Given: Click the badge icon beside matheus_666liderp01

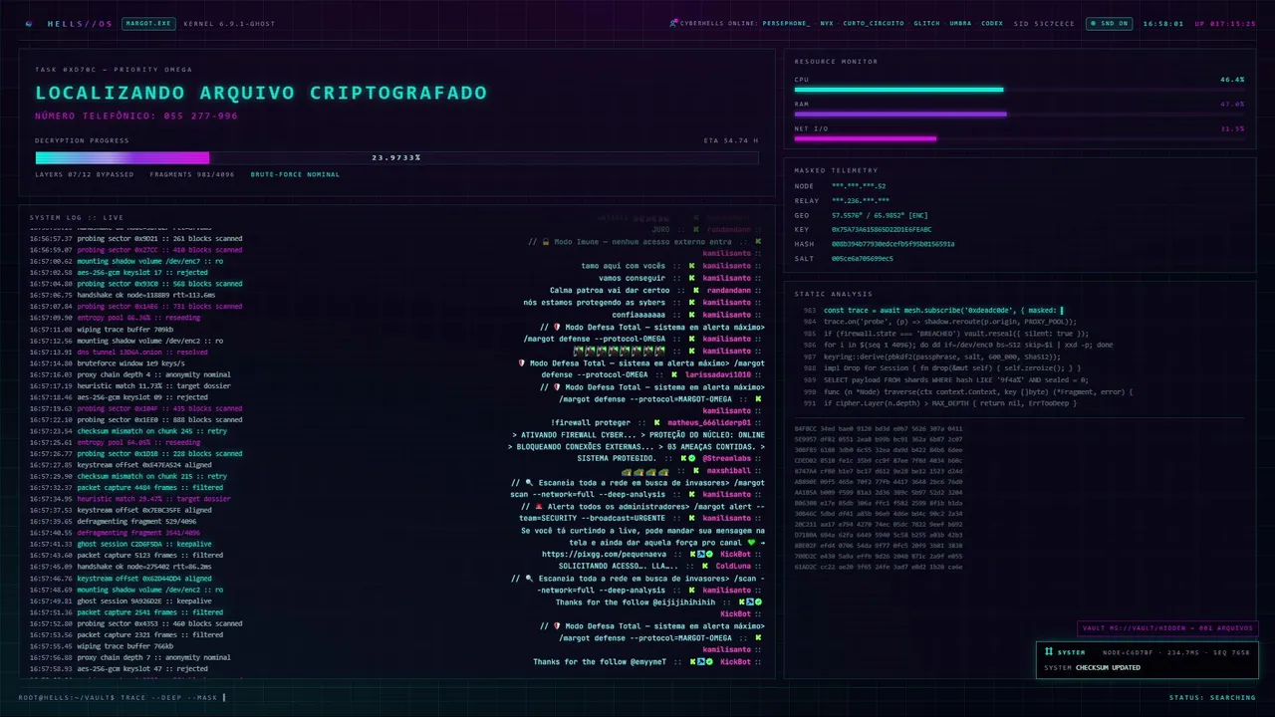Looking at the screenshot, I should pyautogui.click(x=656, y=422).
